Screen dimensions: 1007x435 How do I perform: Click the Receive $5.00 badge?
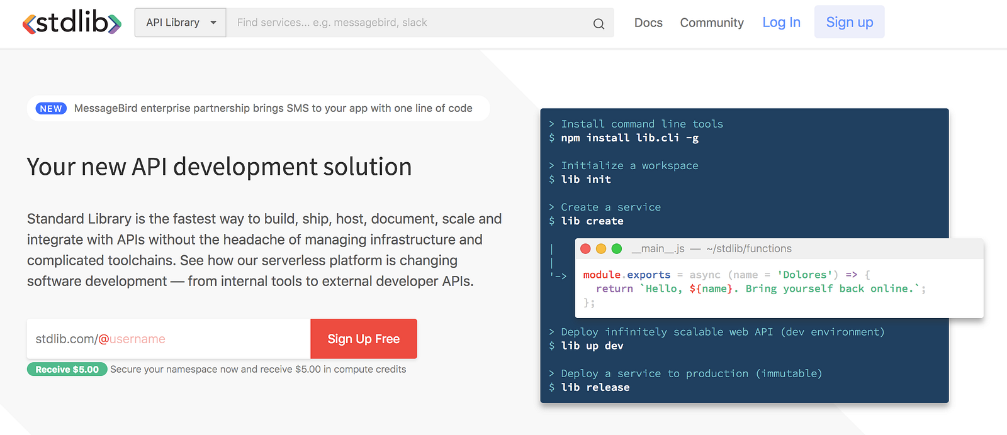(x=67, y=370)
